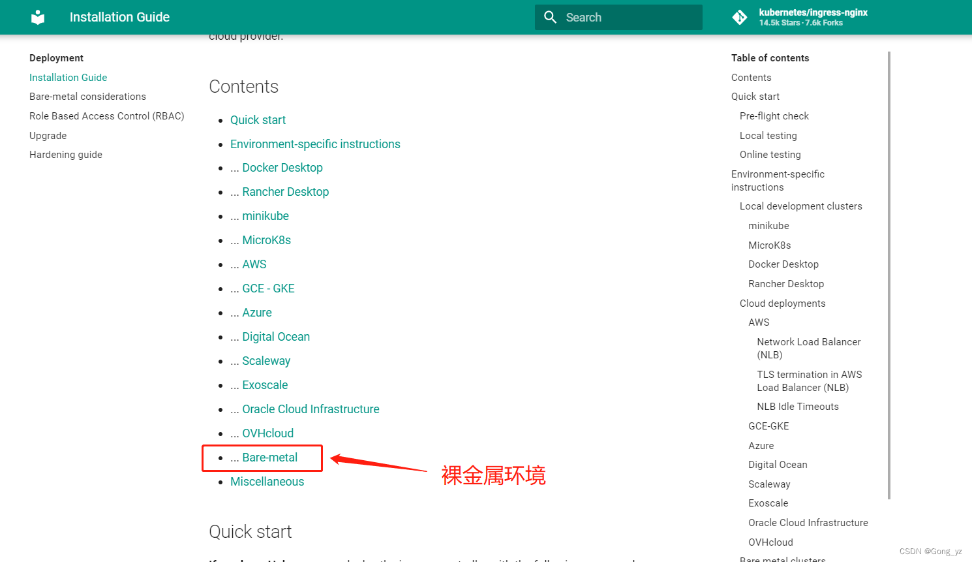Image resolution: width=972 pixels, height=562 pixels.
Task: Click the Deployment sidebar section heading
Action: point(56,58)
